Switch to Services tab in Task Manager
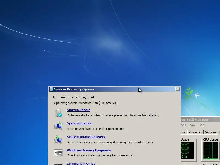The height and width of the screenshot is (165, 220). tap(211, 132)
